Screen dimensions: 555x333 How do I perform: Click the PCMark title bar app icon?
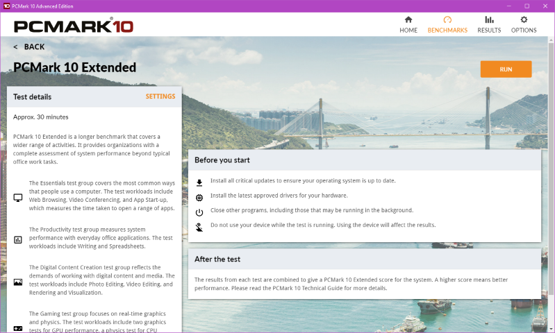[6, 6]
